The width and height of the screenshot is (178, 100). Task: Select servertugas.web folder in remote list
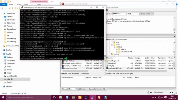pyautogui.click(x=114, y=61)
